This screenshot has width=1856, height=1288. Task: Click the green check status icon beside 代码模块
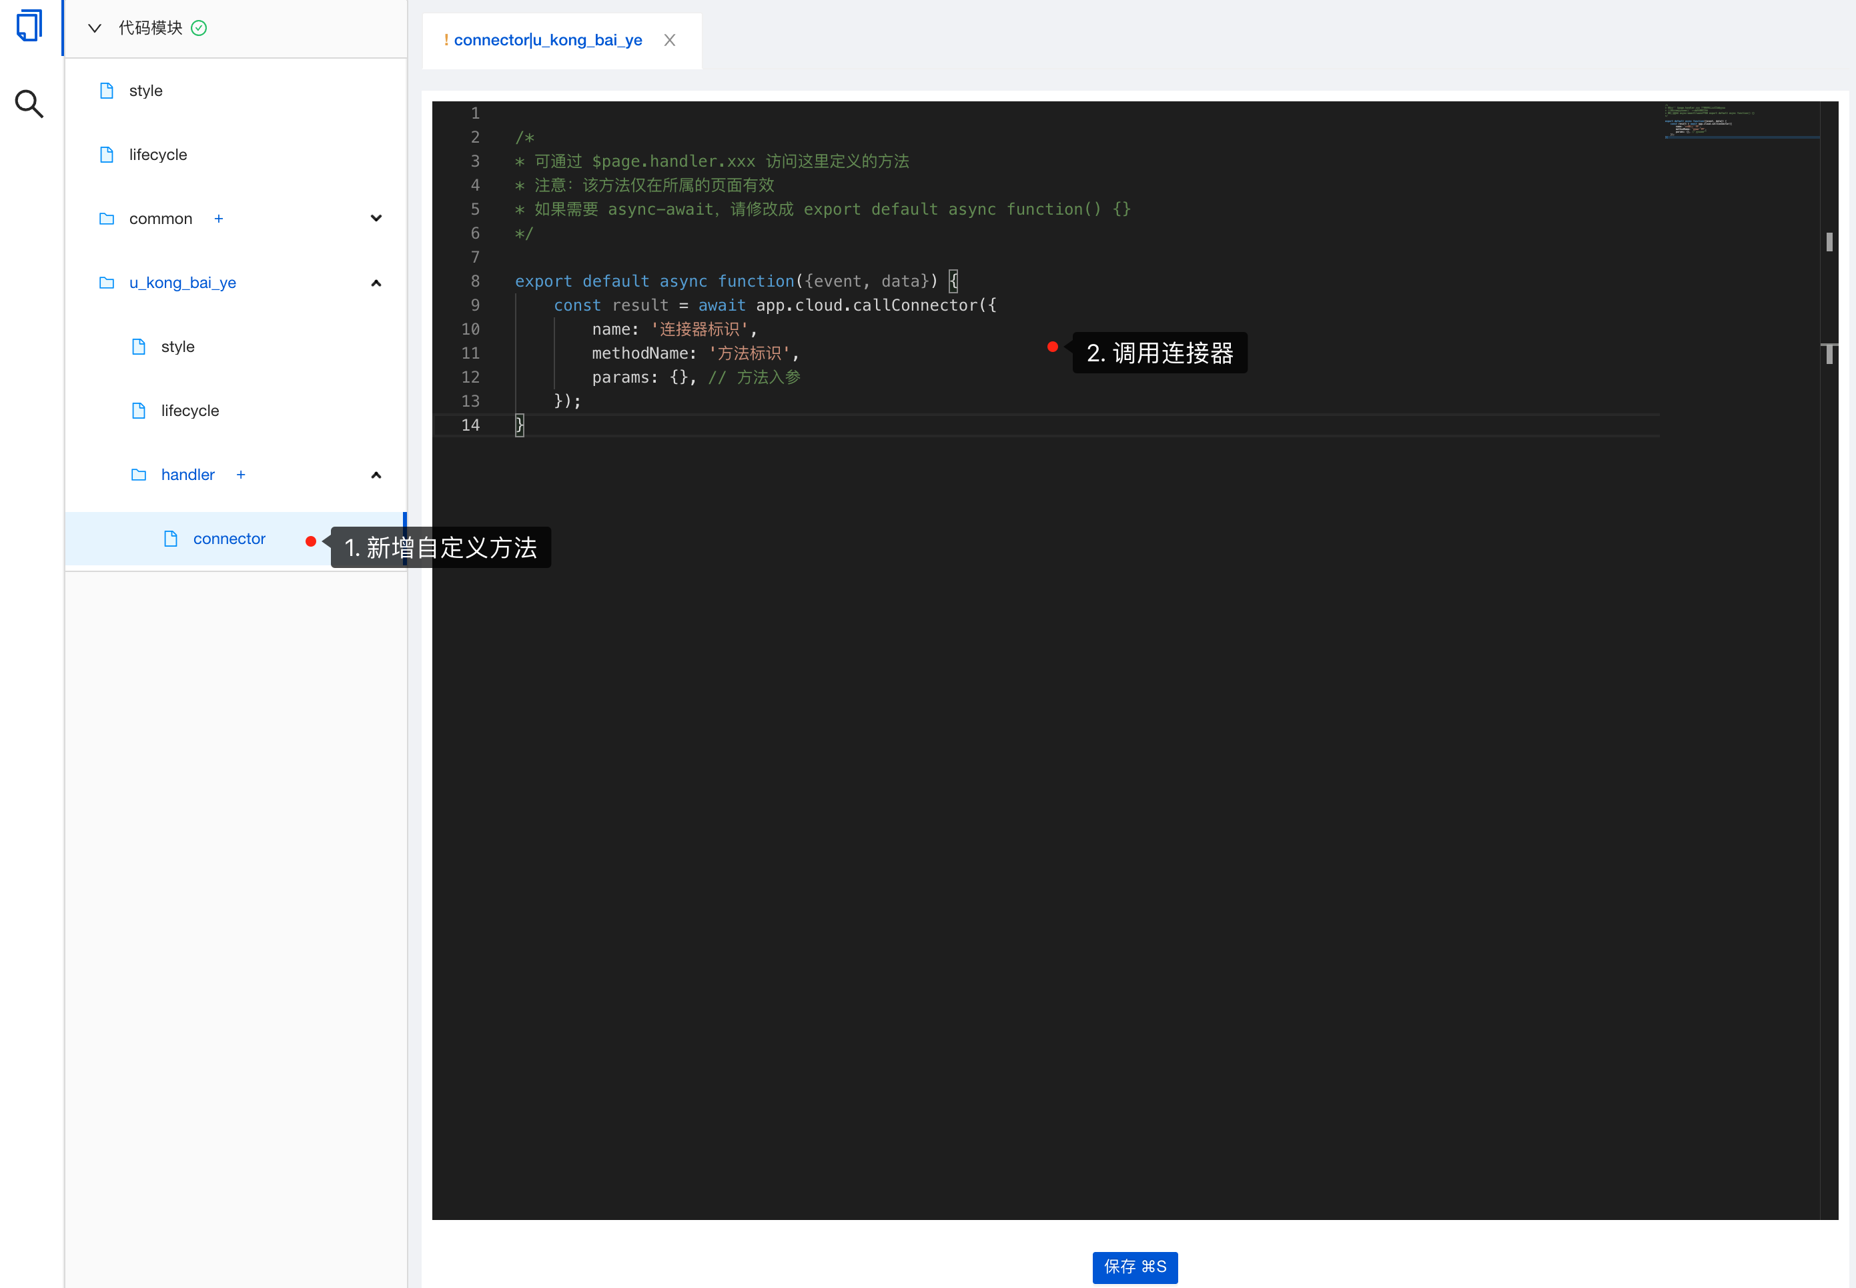coord(199,28)
